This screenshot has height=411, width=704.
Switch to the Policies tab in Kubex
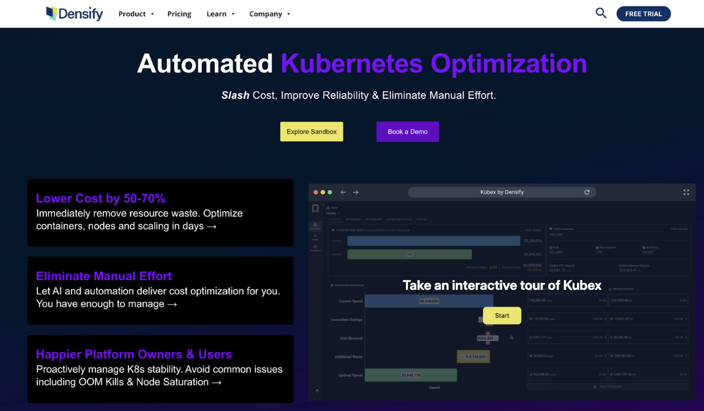(x=421, y=219)
